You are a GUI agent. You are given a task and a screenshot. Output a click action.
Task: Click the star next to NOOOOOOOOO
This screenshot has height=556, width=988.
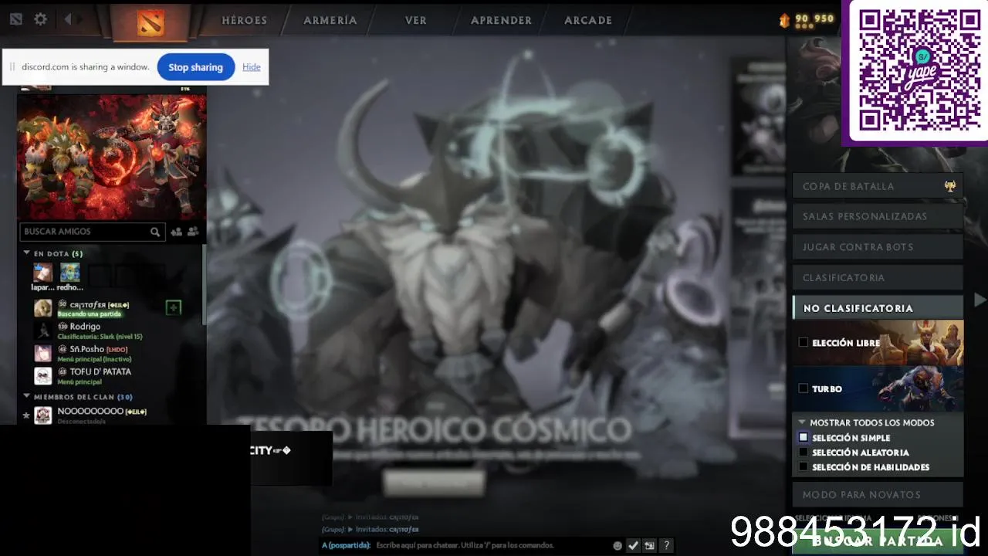click(x=26, y=415)
